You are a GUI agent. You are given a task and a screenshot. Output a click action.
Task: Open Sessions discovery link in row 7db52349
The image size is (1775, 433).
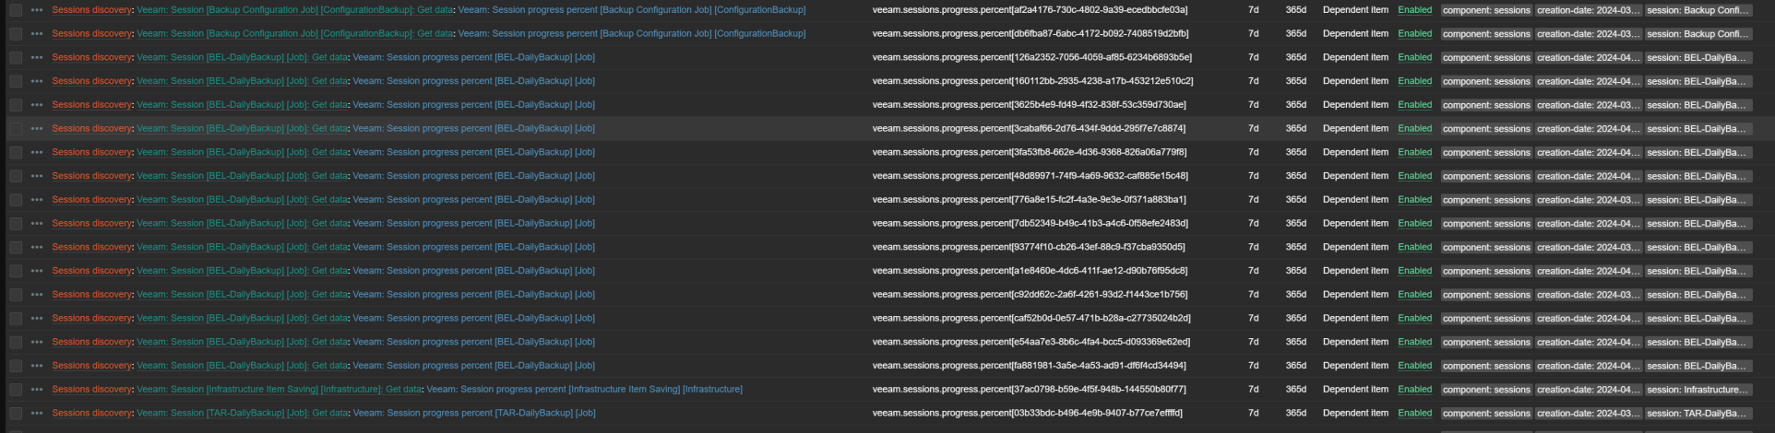coord(92,224)
